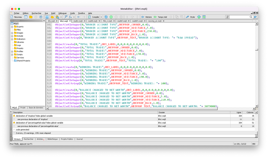This screenshot has height=158, width=268.
Task: Click the editor vertical scrollbar up arrow
Action: 256,24
